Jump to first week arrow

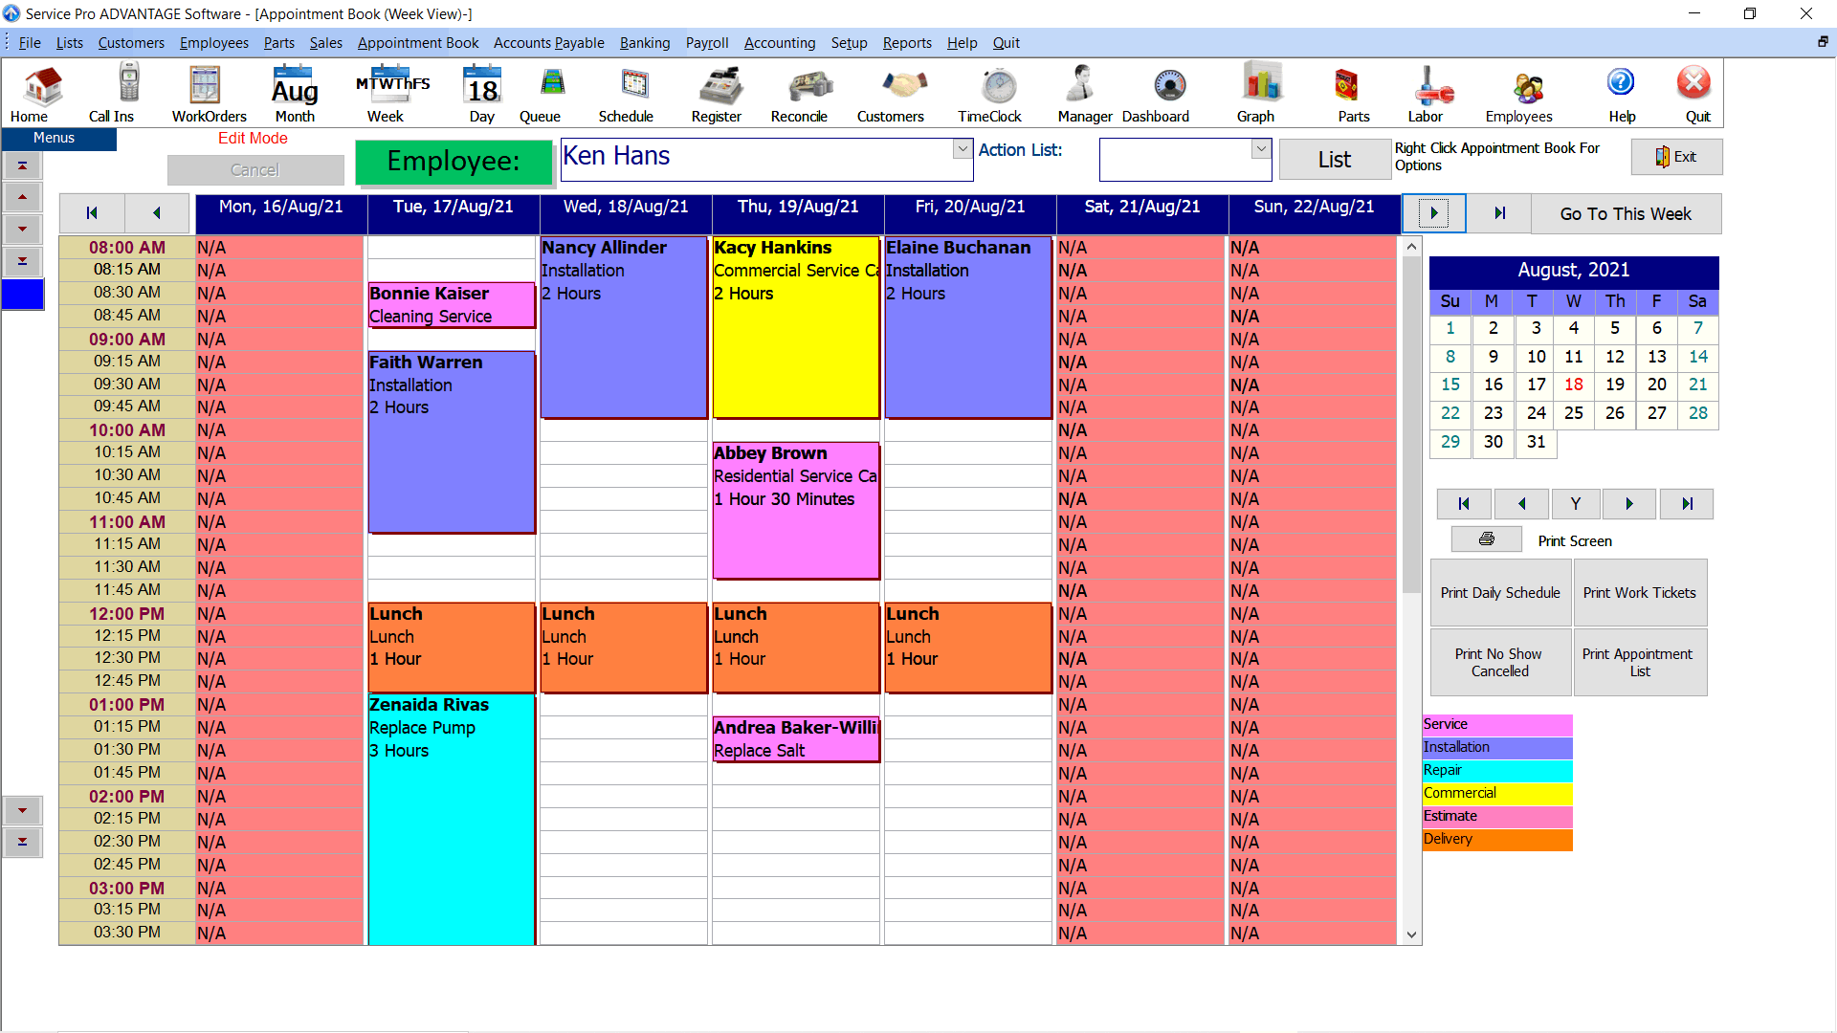coord(92,213)
